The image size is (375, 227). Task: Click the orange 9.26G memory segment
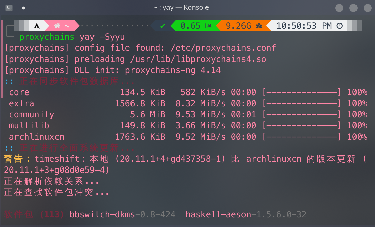(x=238, y=26)
